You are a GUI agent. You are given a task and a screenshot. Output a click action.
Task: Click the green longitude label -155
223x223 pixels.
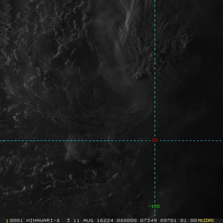coord(154,206)
